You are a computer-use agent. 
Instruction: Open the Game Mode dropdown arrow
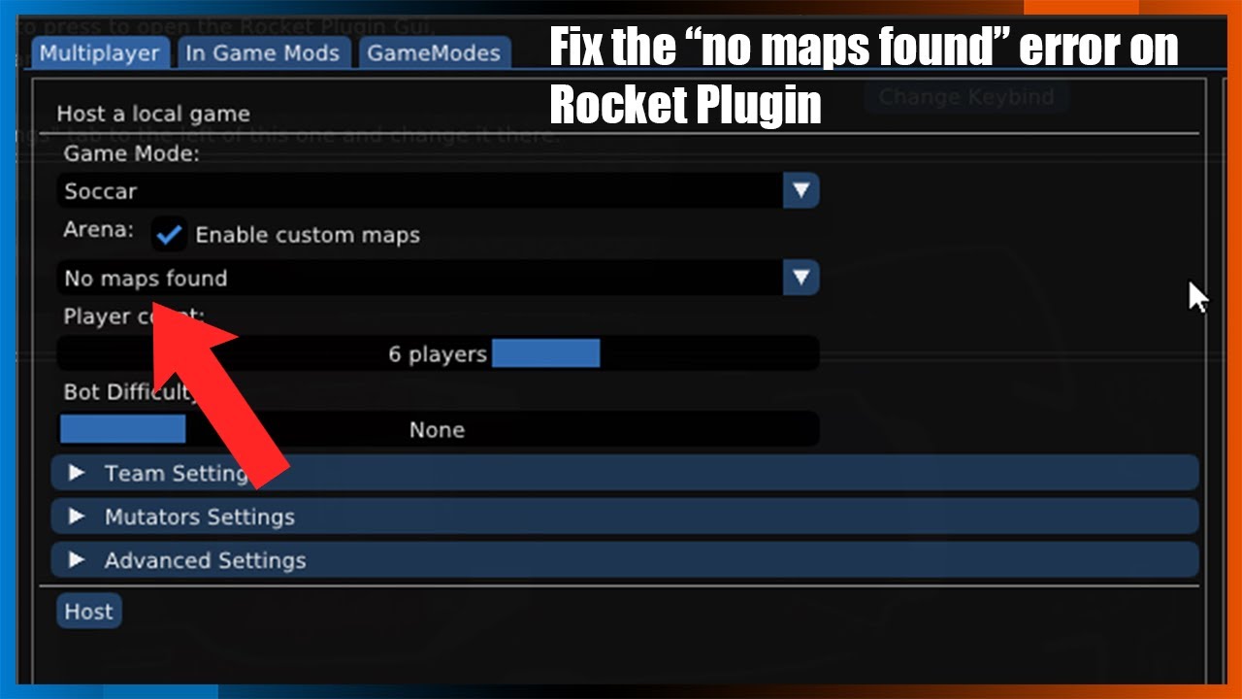tap(801, 190)
